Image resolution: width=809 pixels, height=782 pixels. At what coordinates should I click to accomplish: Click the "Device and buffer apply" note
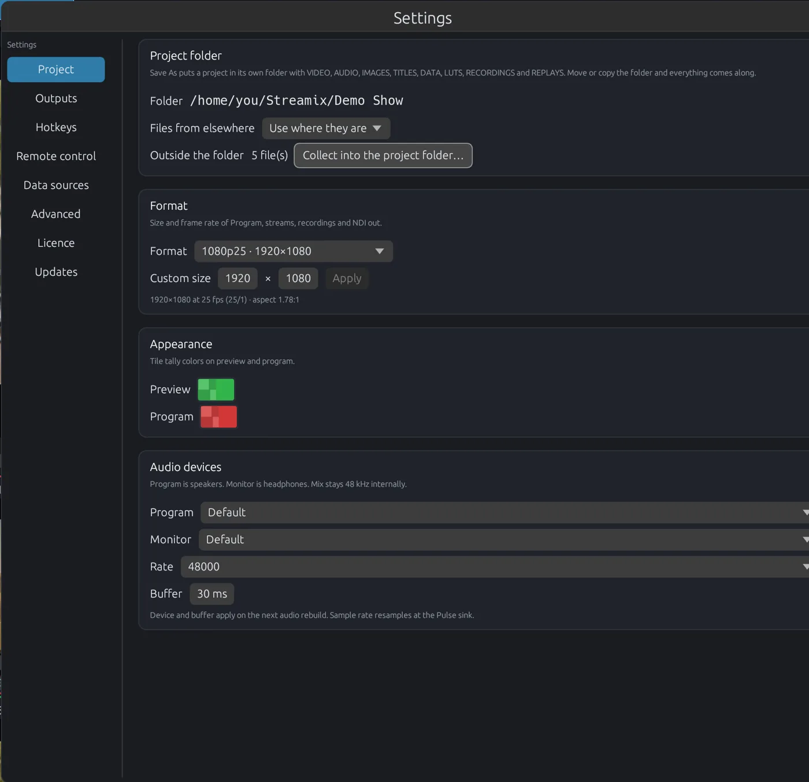click(x=312, y=616)
